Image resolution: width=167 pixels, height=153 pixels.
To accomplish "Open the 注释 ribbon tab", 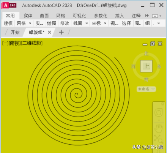I will click(x=136, y=16).
